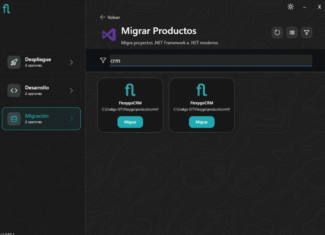Click the first FlexygoCRM card logo
This screenshot has height=235, width=325.
(130, 90)
